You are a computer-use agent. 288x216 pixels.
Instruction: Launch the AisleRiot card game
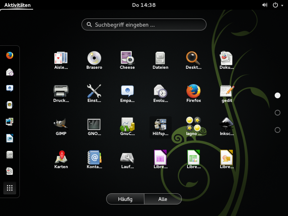pyautogui.click(x=61, y=60)
